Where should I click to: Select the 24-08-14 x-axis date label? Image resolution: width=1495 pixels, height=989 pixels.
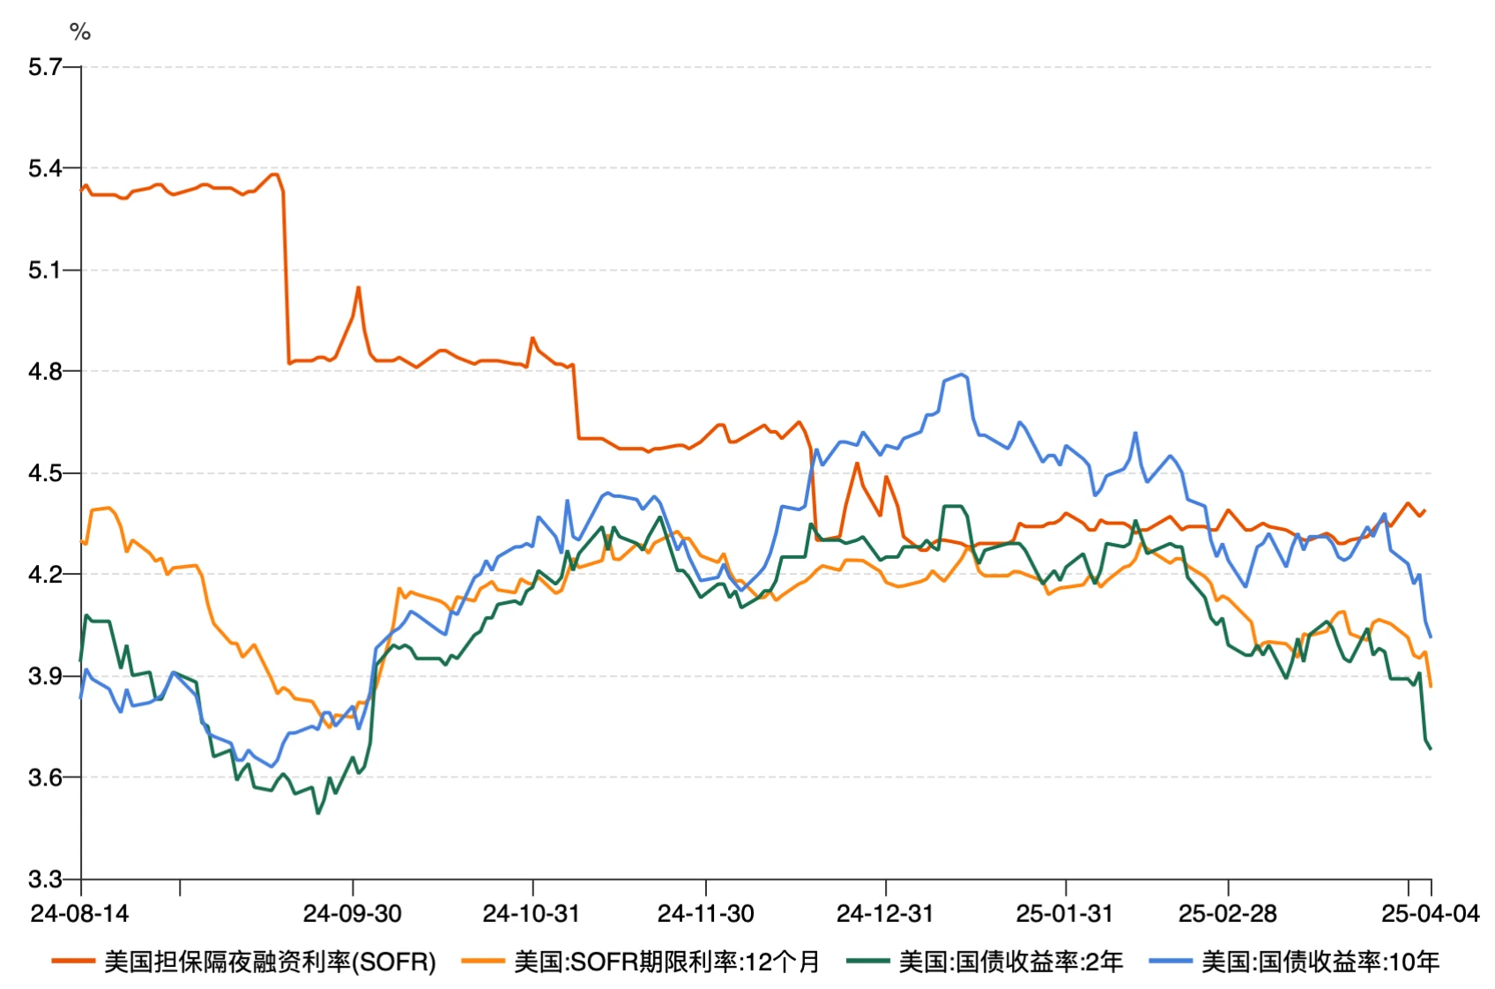79,913
